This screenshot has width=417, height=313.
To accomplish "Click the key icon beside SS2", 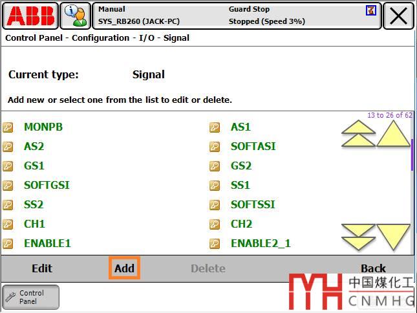I will pos(8,205).
